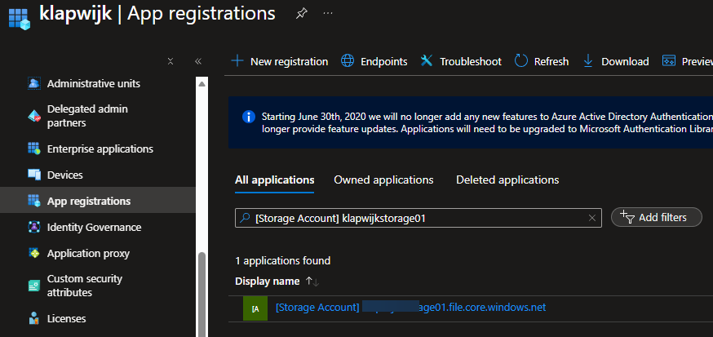The width and height of the screenshot is (713, 337).
Task: Open the Storage Account application link
Action: 410,308
